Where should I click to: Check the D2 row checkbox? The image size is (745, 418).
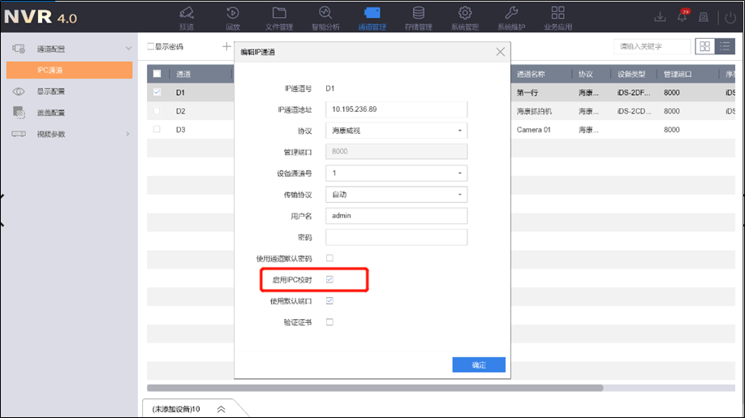click(x=157, y=110)
